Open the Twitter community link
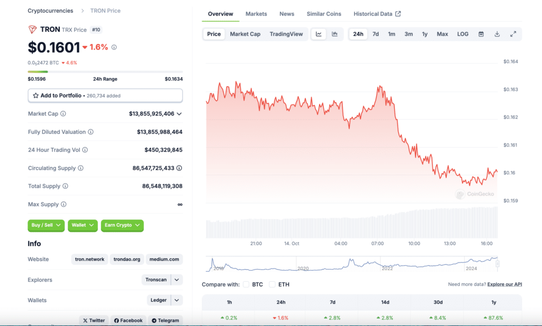Viewport: 542px width, 326px height. coord(94,321)
